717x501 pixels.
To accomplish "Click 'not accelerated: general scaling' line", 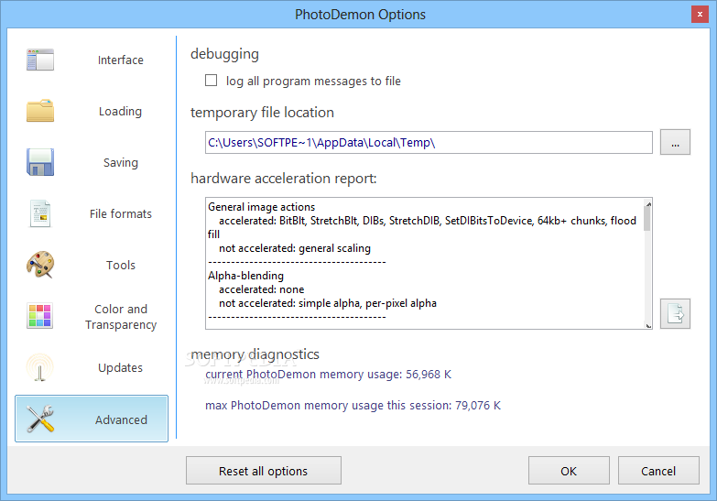I will [x=295, y=248].
